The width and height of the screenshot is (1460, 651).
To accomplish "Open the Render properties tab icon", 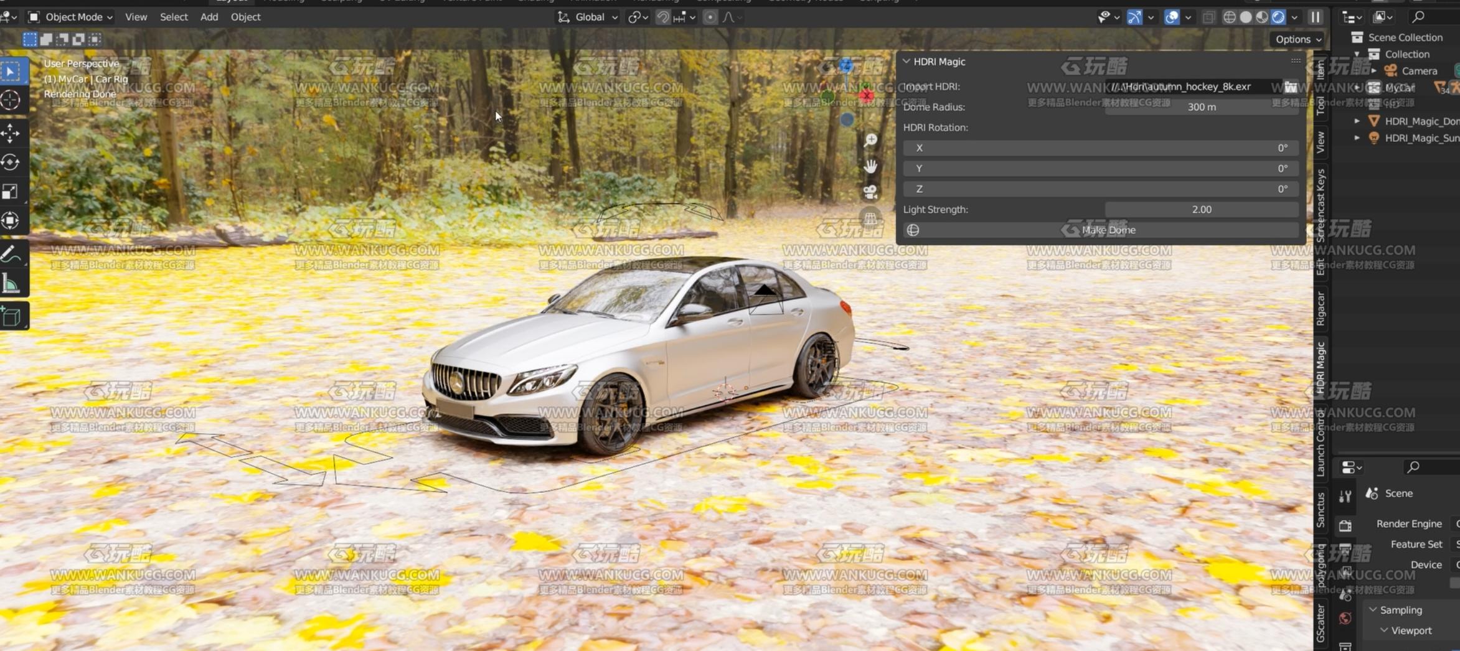I will 1345,526.
